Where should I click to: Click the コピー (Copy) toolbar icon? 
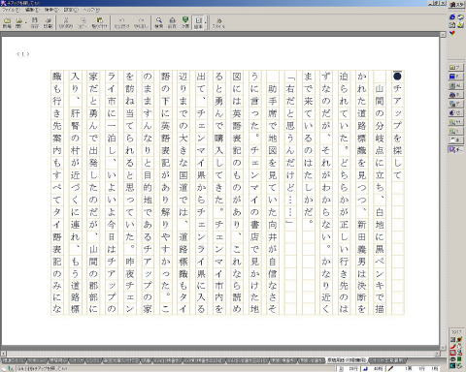[x=83, y=22]
